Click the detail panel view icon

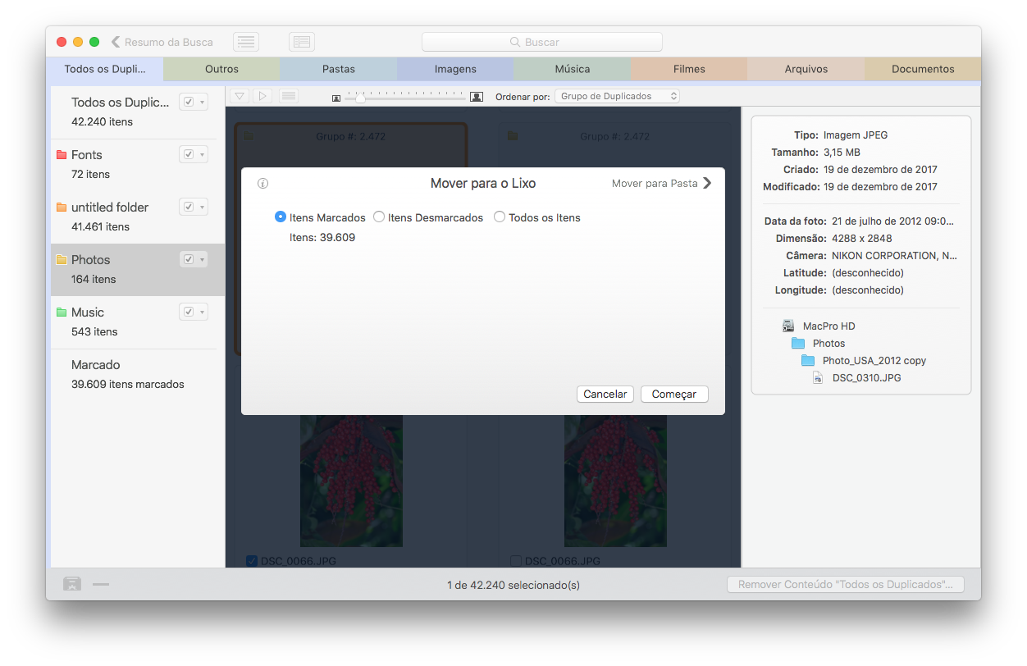[x=301, y=42]
